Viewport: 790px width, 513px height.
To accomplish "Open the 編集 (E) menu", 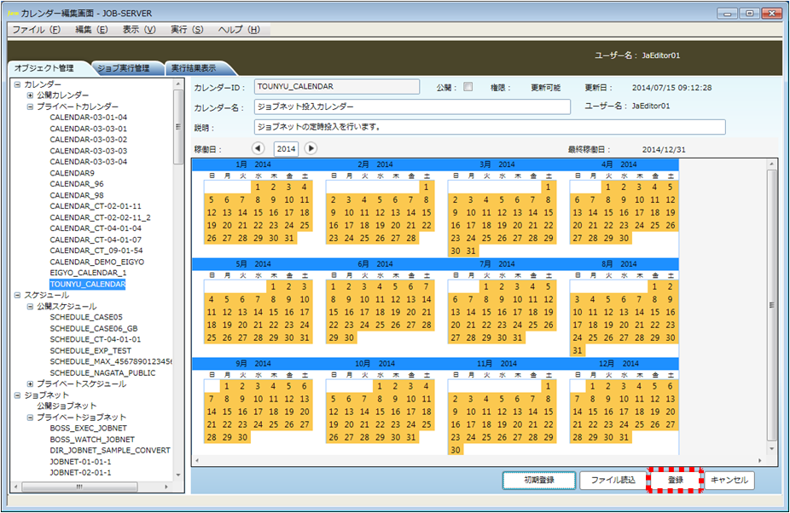I will (91, 30).
